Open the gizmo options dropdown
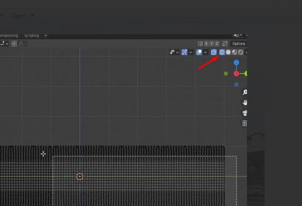 (x=191, y=52)
